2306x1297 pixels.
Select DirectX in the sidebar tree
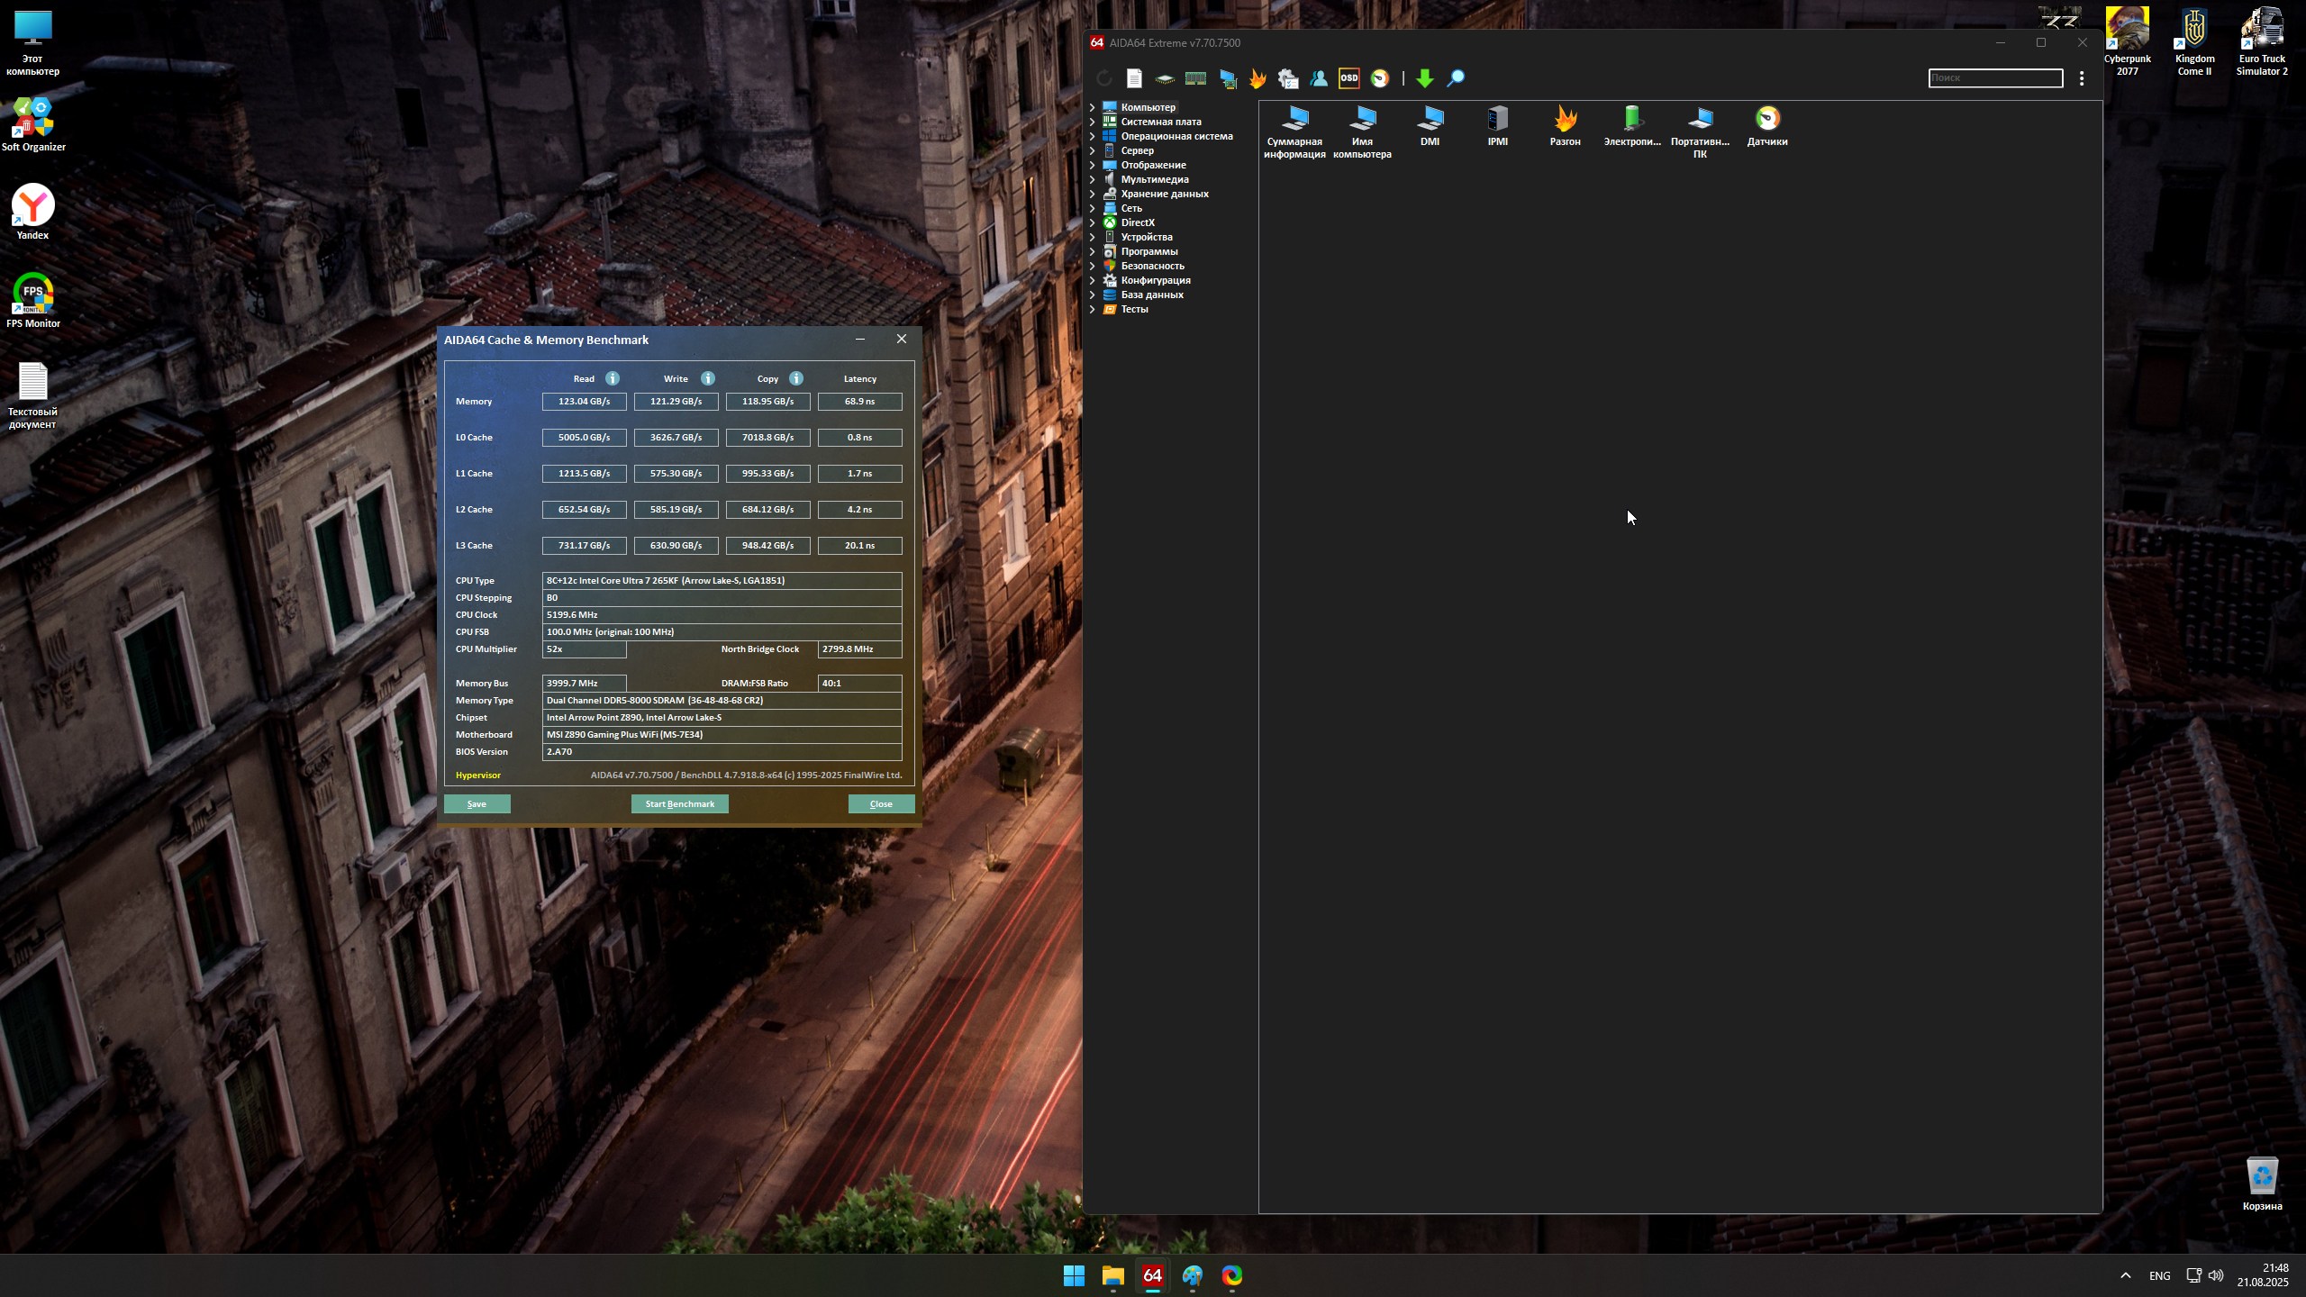click(x=1137, y=222)
